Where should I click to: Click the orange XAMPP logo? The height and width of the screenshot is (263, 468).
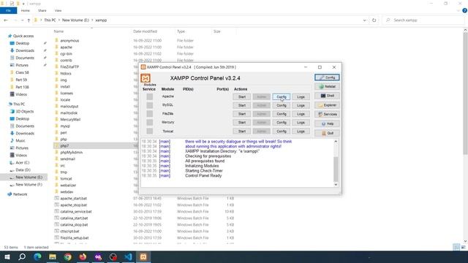[146, 78]
